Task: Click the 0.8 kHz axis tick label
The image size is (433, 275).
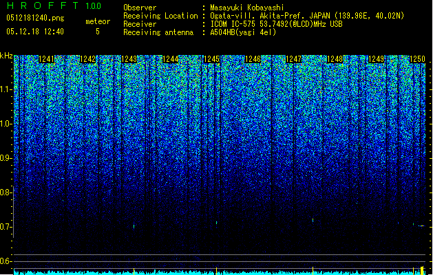Action: (x=6, y=192)
